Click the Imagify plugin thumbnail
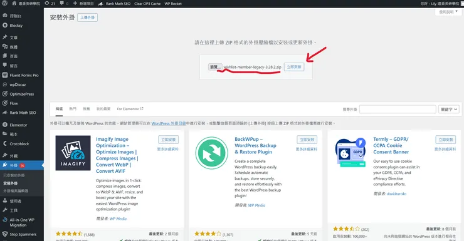Screen dimensions: 464x241 click(73, 153)
